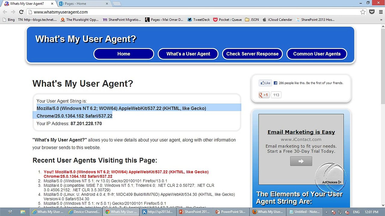Screen dimensions: 385x216
Task: Click the 'Check Server Response' button
Action: pyautogui.click(x=252, y=54)
